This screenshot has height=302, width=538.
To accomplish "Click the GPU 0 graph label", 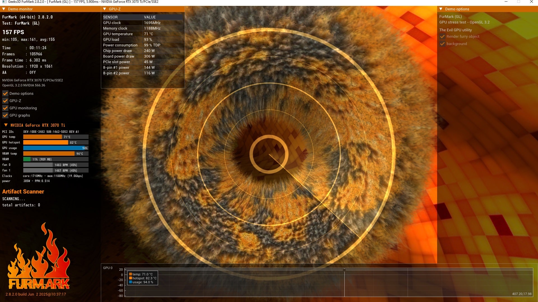I will 108,268.
